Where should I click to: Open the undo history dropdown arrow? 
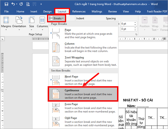pos(17,4)
